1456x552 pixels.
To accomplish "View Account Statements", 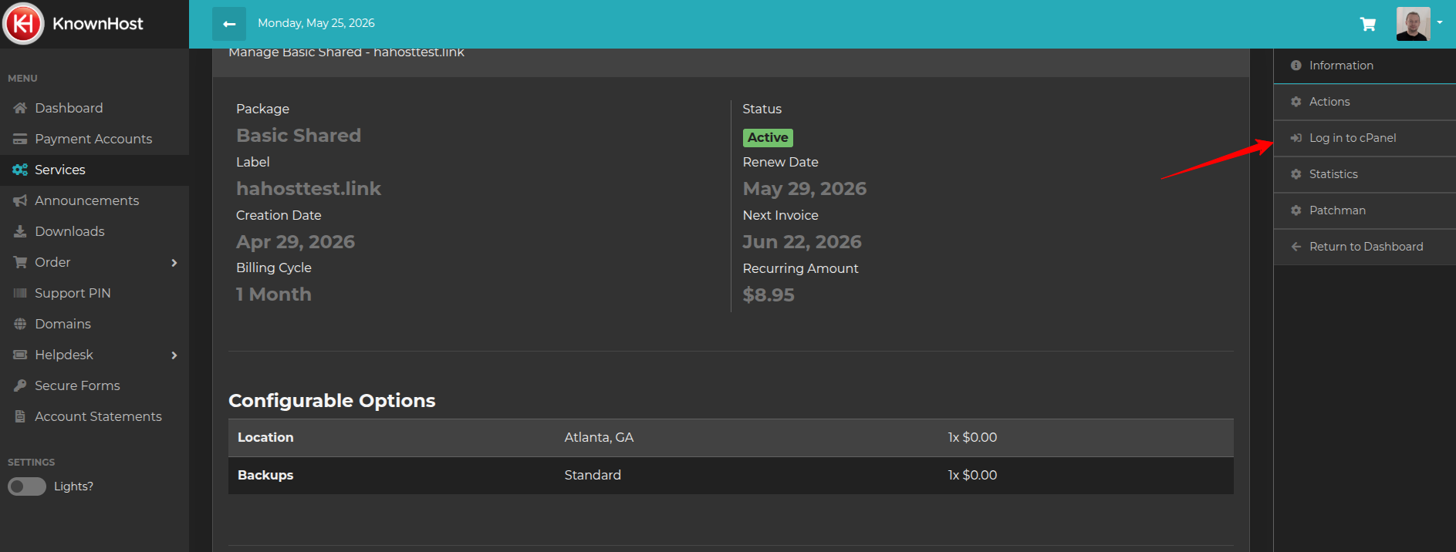I will 94,416.
